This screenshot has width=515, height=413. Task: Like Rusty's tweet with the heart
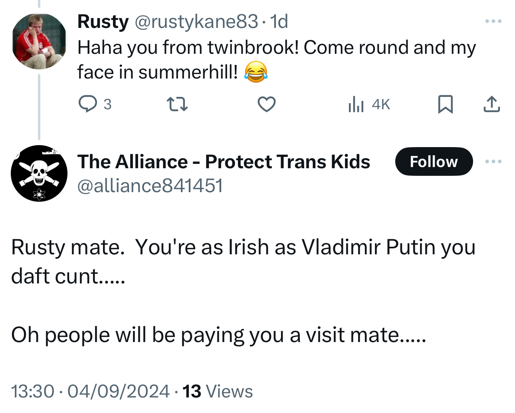tap(266, 104)
